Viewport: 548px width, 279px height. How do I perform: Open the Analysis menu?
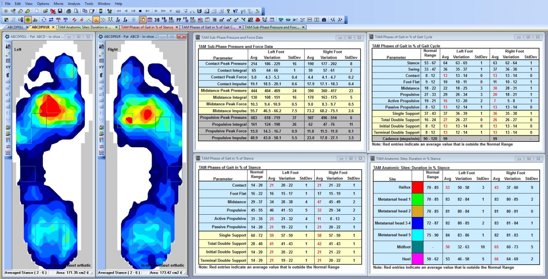point(74,4)
